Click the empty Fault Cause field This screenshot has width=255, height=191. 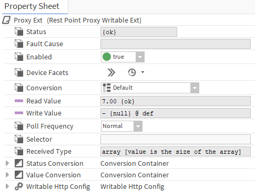(176, 44)
